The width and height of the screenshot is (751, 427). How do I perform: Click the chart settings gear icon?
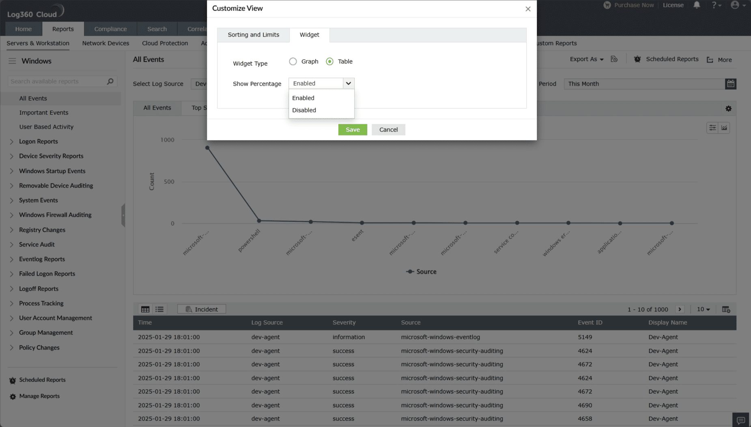(x=728, y=108)
